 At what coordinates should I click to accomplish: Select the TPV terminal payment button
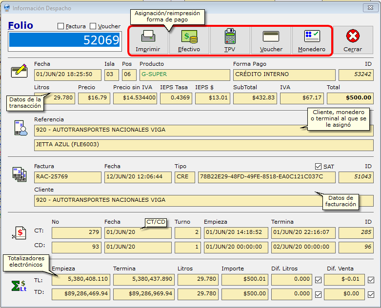(230, 40)
